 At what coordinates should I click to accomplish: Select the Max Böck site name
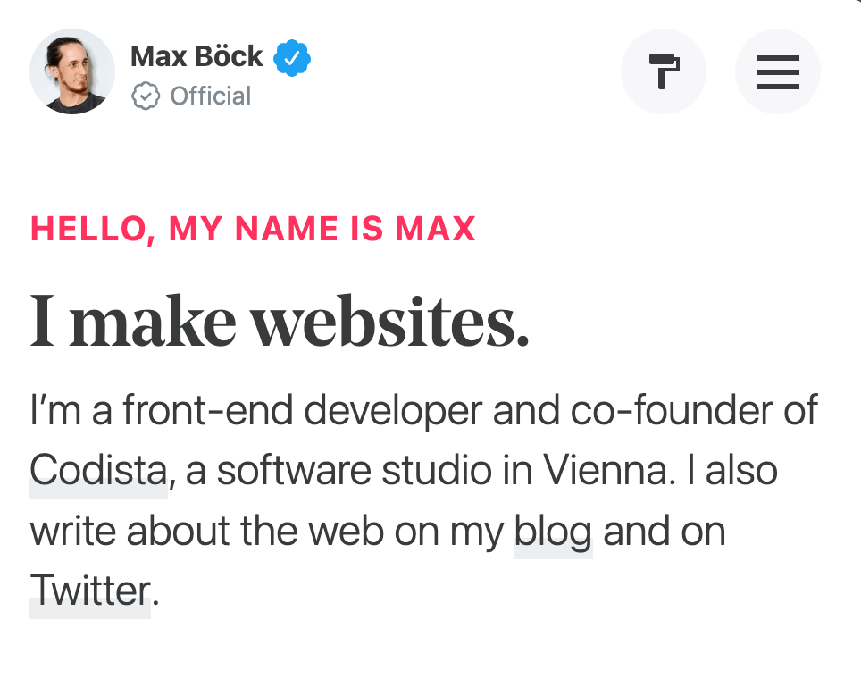pyautogui.click(x=196, y=56)
